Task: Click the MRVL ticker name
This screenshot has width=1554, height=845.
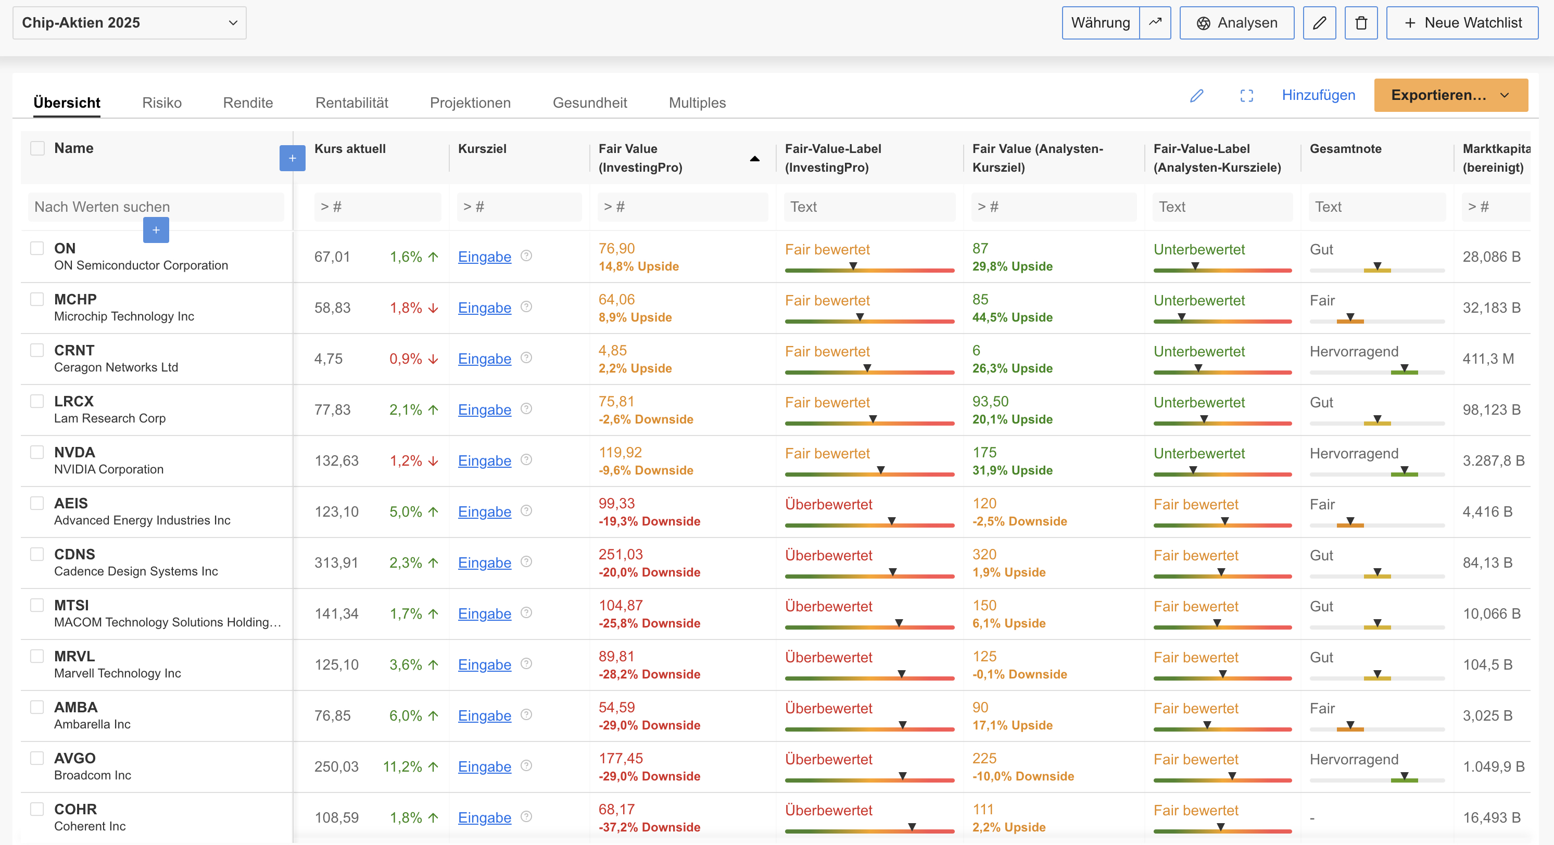Action: [x=74, y=656]
